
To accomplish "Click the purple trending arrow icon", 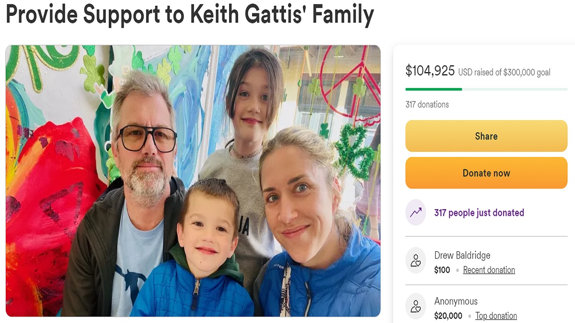I will 415,212.
